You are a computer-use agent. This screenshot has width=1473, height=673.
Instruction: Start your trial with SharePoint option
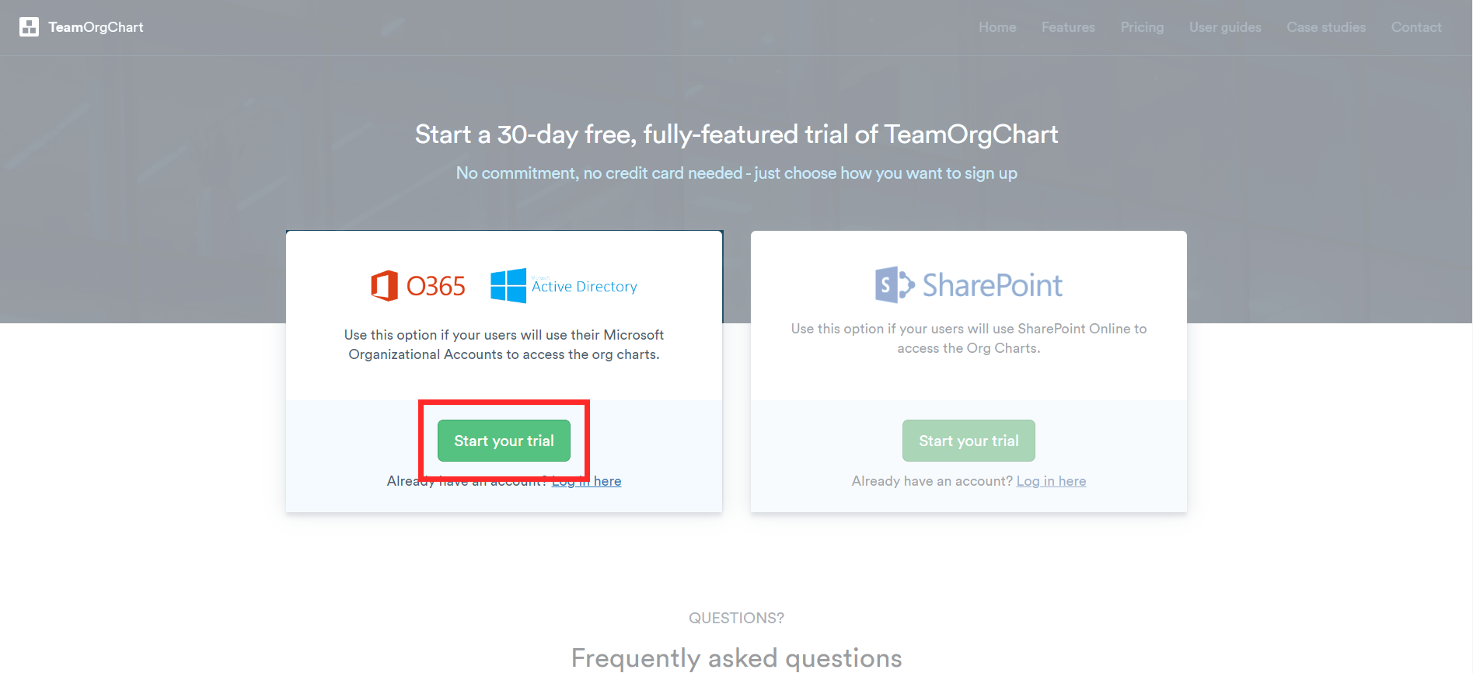969,441
